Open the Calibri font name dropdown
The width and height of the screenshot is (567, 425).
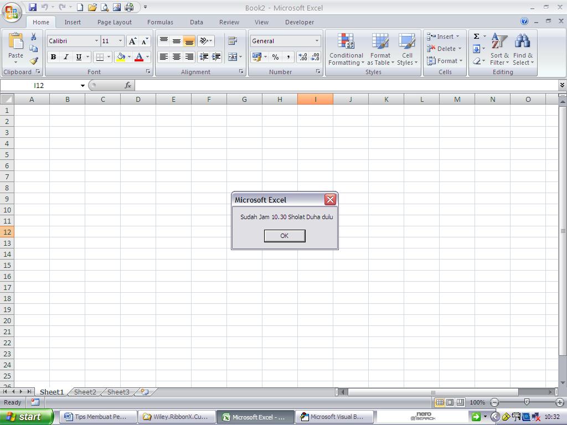pos(96,41)
